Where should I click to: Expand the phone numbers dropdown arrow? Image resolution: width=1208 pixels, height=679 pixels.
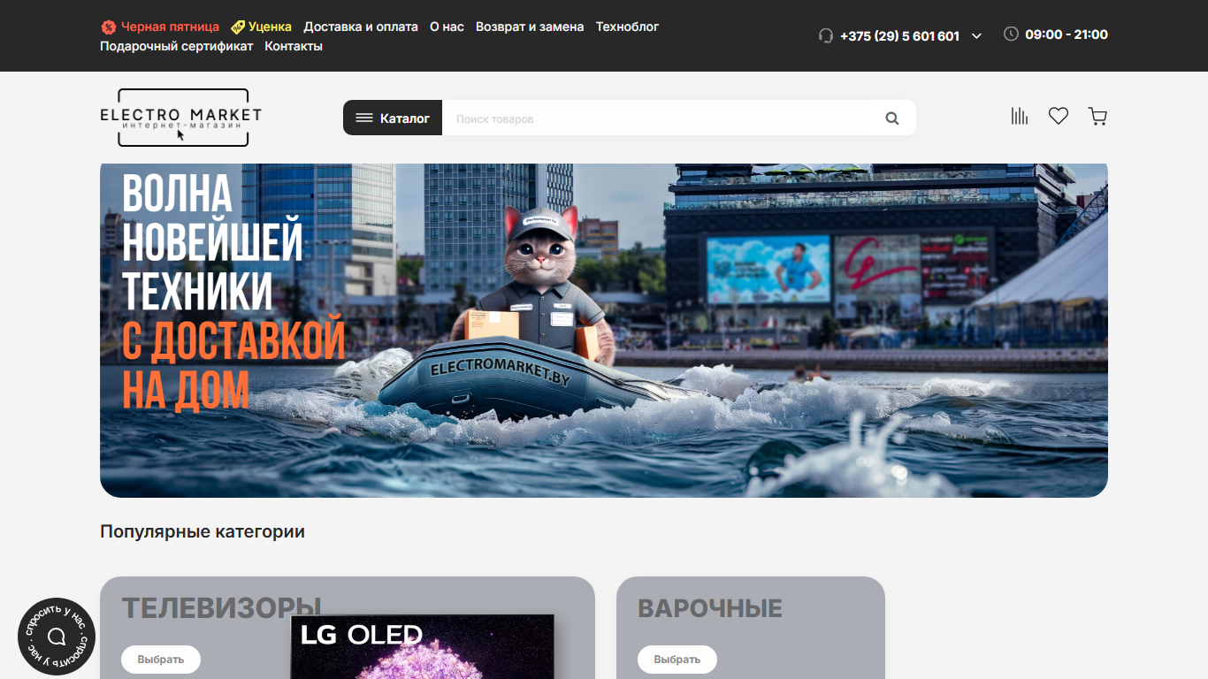(x=976, y=36)
